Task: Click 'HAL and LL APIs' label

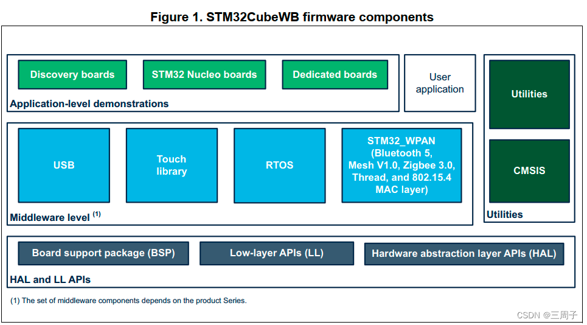Action: pyautogui.click(x=50, y=280)
